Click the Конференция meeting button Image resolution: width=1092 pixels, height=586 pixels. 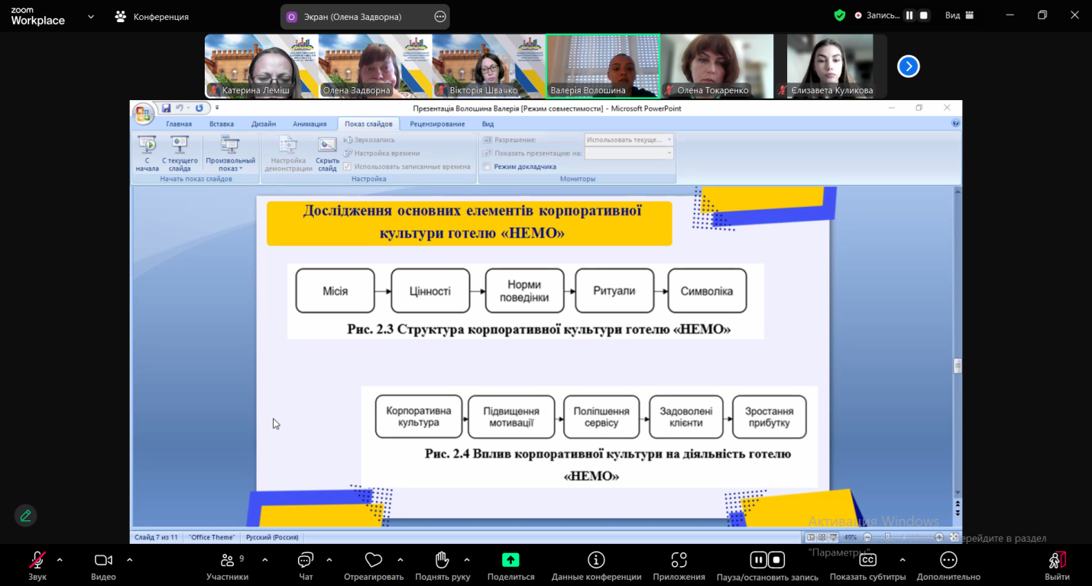click(151, 16)
